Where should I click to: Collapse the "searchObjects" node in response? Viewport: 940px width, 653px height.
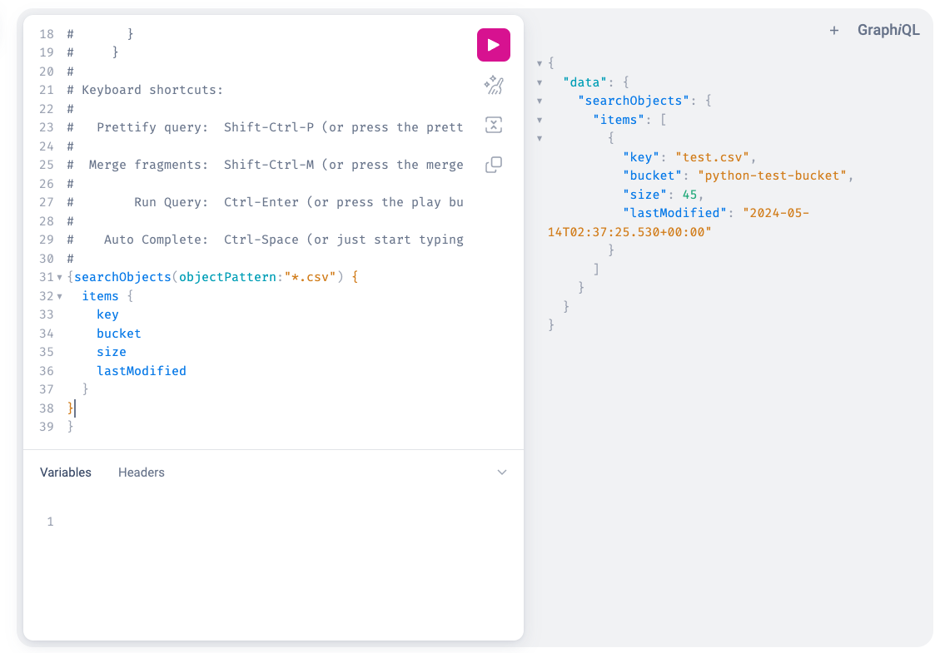[x=540, y=101]
